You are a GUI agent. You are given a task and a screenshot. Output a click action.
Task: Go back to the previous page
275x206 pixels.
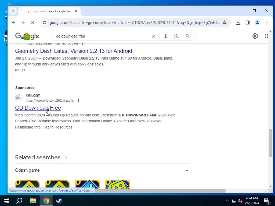(x=13, y=23)
